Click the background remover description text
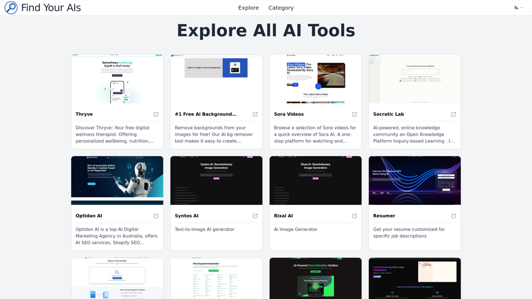532x299 pixels. 214,134
